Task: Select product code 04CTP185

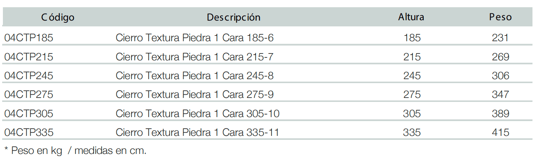Action: pyautogui.click(x=29, y=38)
